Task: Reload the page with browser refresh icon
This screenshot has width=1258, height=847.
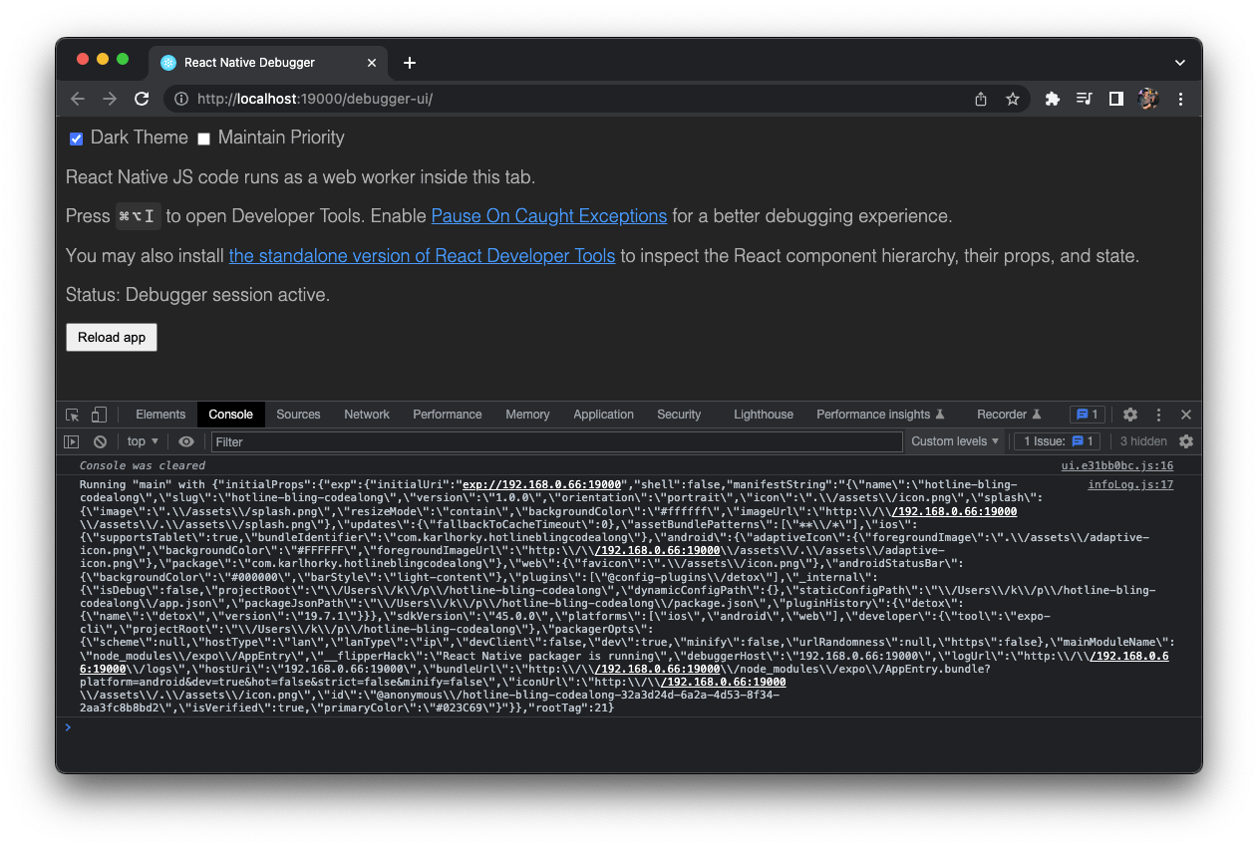Action: pos(142,99)
